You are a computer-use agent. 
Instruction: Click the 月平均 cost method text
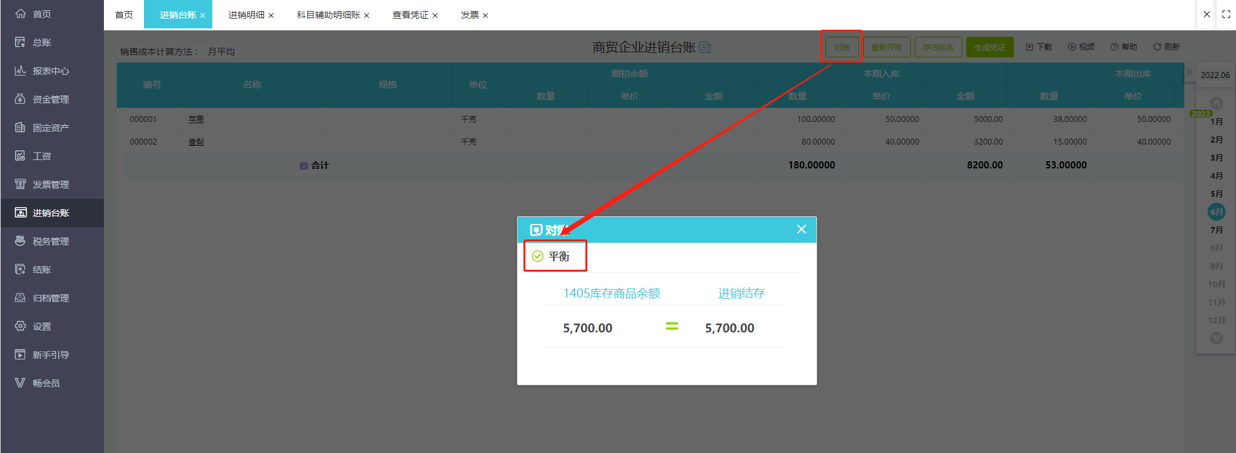221,52
